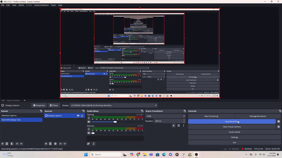282x158 pixels.
Task: Click taskbar Search box
Action: (106, 155)
